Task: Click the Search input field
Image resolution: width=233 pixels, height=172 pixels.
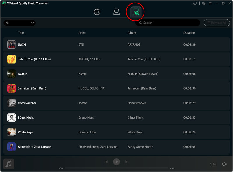Action: (168, 23)
